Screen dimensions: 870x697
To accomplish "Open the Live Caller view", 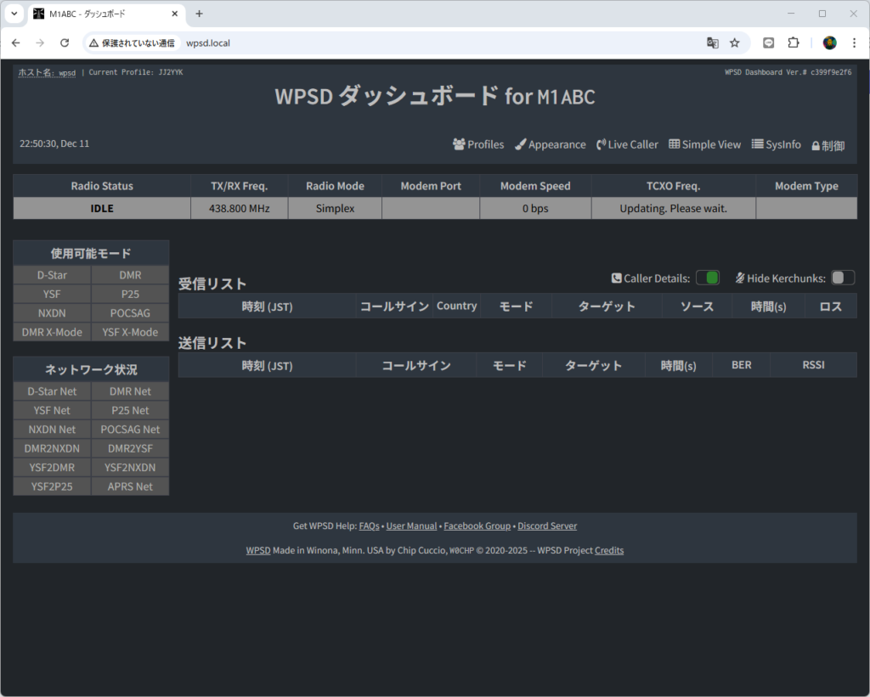I will click(x=627, y=144).
